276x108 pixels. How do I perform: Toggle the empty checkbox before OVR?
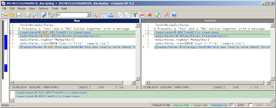pos(250,105)
